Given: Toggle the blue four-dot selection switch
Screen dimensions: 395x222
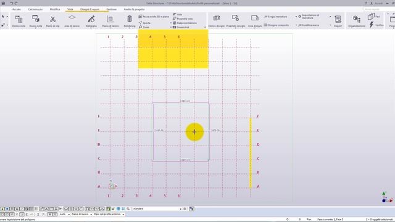Looking at the screenshot, I should coord(123,209).
